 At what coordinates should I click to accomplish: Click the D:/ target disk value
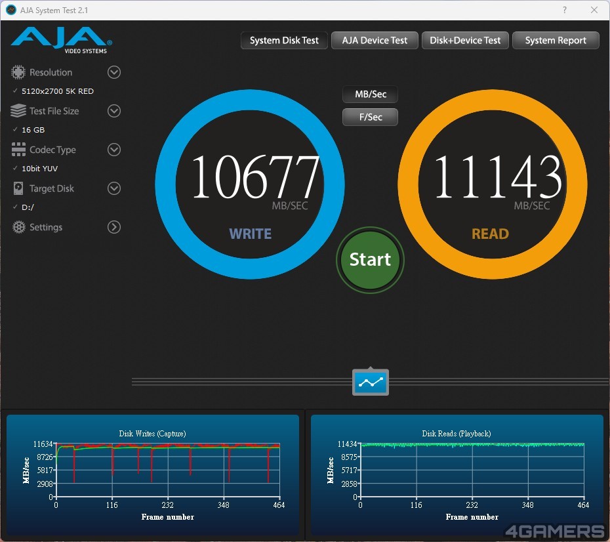[x=28, y=207]
